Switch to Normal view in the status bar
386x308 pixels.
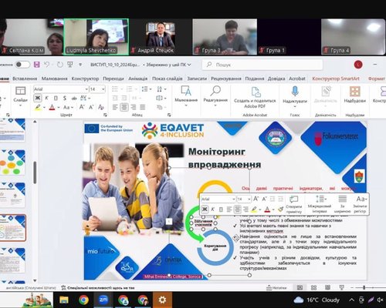(300, 287)
